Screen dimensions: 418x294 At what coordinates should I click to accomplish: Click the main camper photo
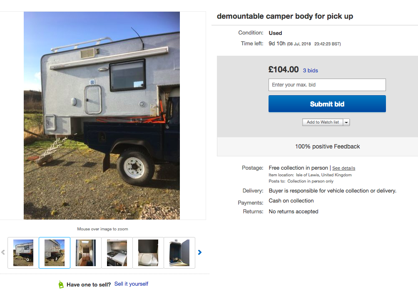click(102, 116)
